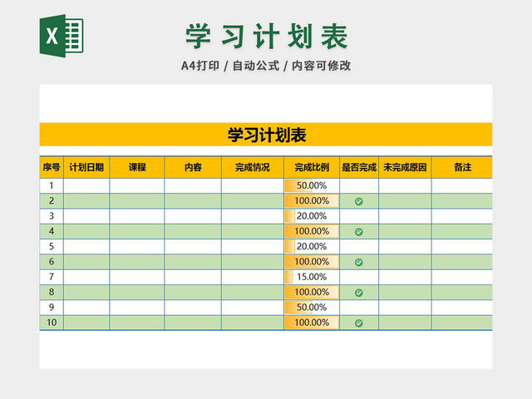Viewport: 532px width, 399px height.
Task: Click the green checkmark icon in row 6
Action: click(358, 263)
